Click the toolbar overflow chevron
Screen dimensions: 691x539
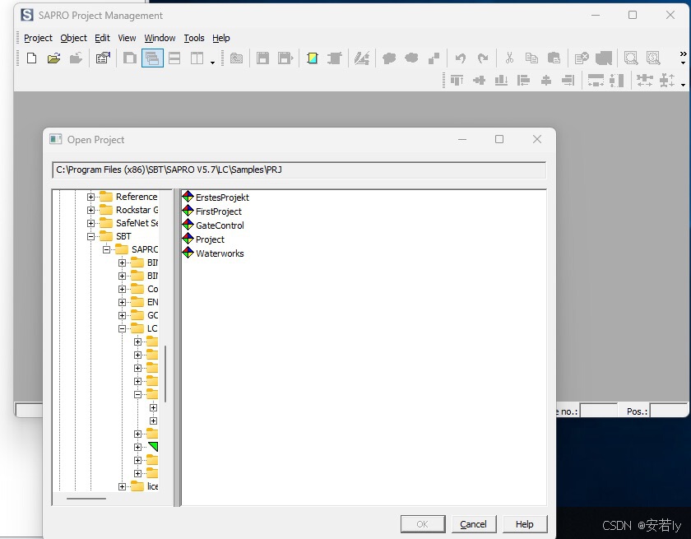683,54
